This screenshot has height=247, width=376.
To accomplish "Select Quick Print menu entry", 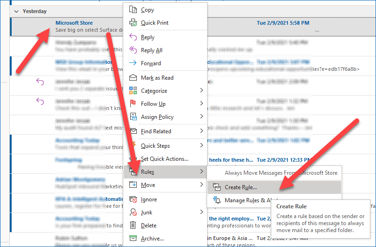I will [x=165, y=22].
